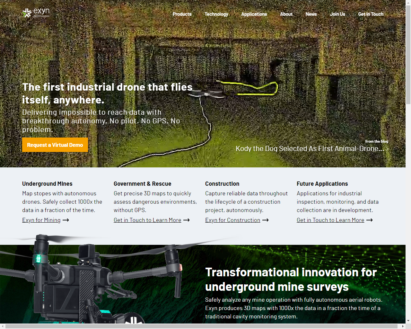
Task: Click arrow icon beside Exyn for Construction
Action: [266, 220]
